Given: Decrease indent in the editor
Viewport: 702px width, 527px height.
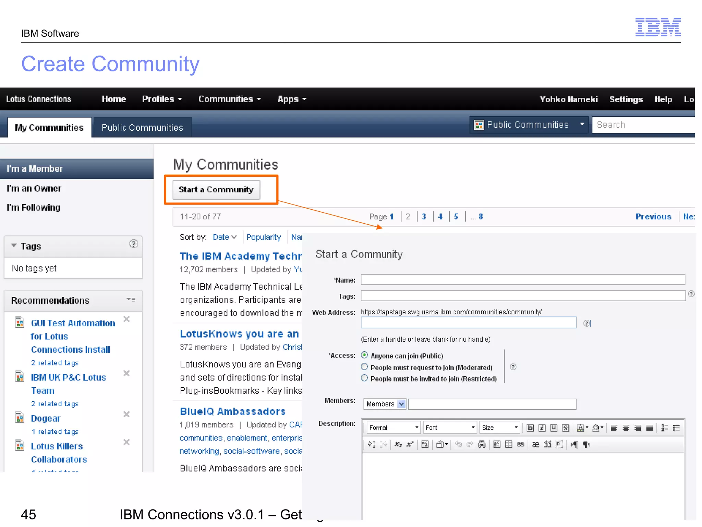Looking at the screenshot, I should [384, 444].
